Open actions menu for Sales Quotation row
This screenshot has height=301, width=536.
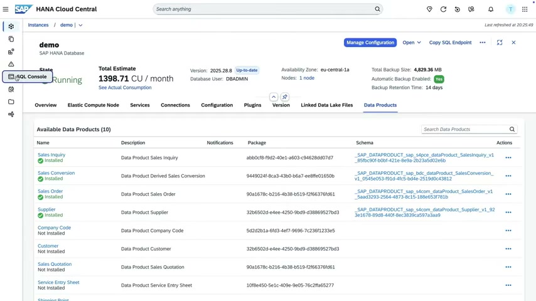[508, 267]
